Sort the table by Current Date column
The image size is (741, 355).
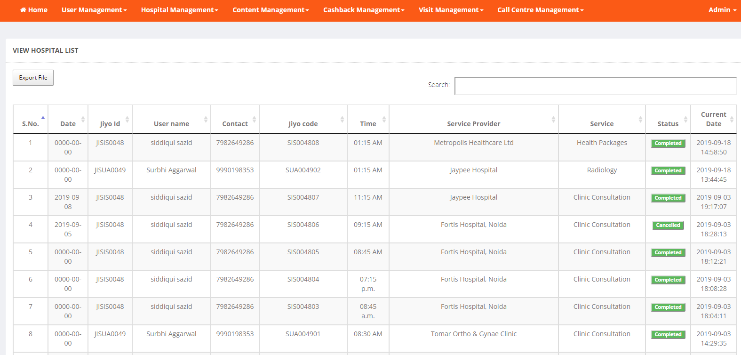[713, 119]
